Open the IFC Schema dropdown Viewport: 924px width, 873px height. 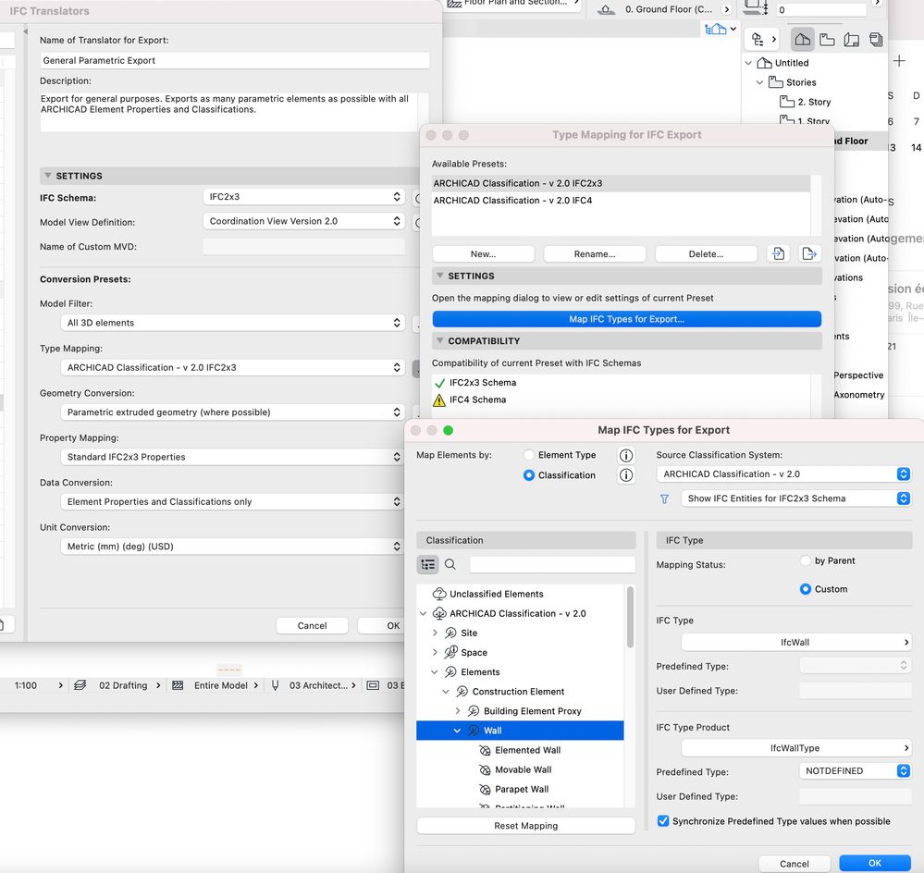[303, 197]
